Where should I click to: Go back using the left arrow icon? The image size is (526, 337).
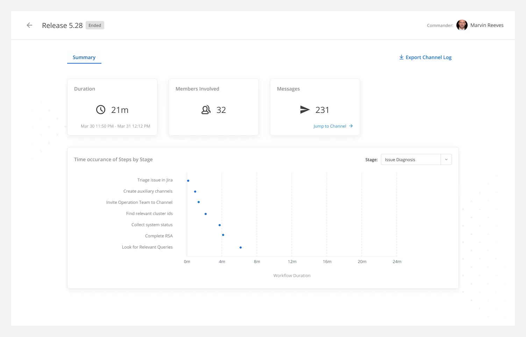point(29,25)
